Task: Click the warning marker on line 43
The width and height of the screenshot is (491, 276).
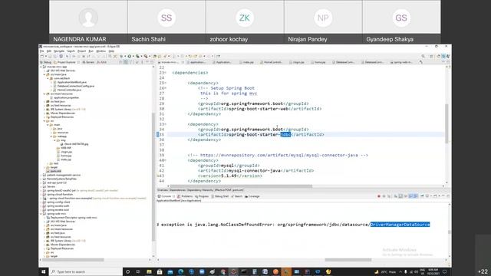Action: [x=157, y=176]
